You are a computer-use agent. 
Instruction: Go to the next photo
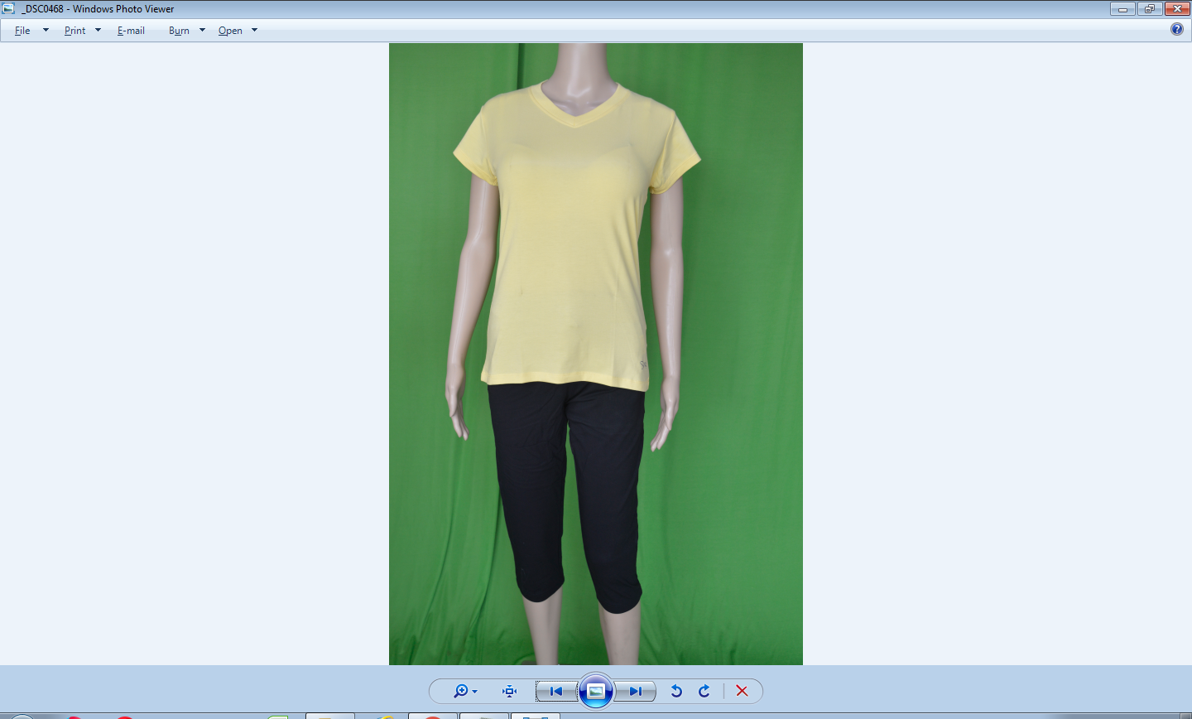coord(635,691)
